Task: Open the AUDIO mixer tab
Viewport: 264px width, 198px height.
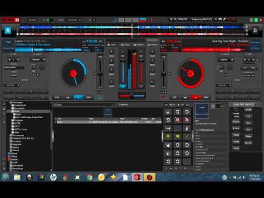Action: coord(112,45)
